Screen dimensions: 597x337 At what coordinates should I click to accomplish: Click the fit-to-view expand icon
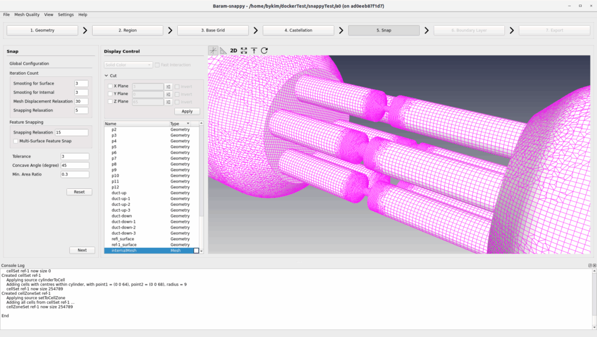(244, 51)
